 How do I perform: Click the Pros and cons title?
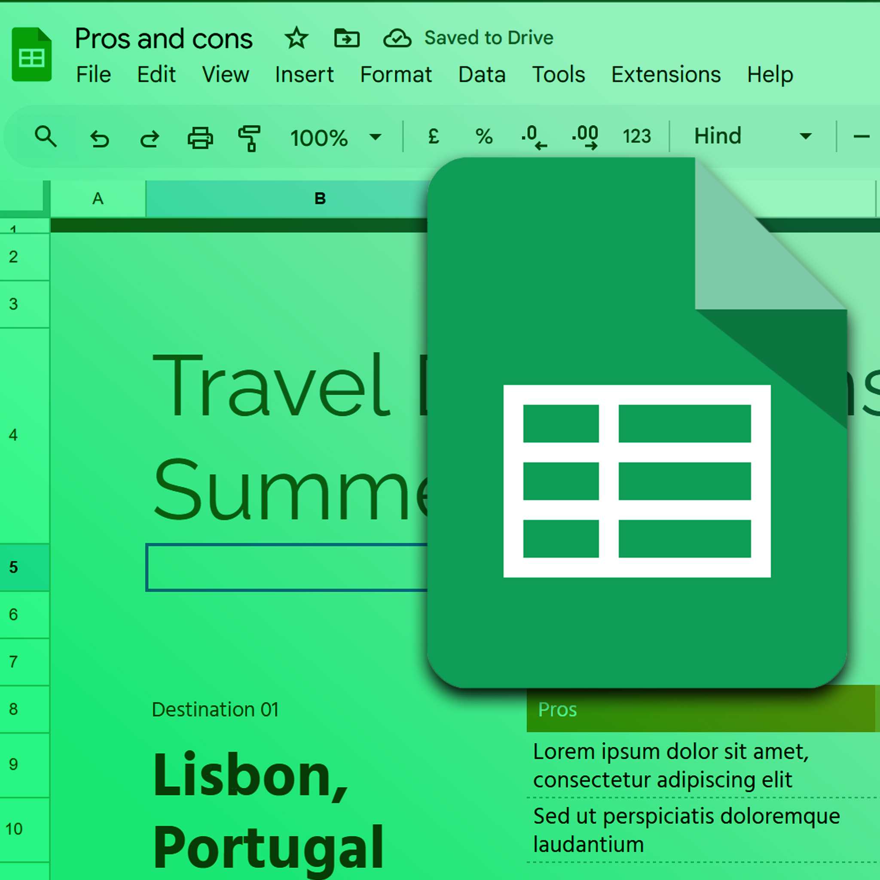pyautogui.click(x=164, y=38)
